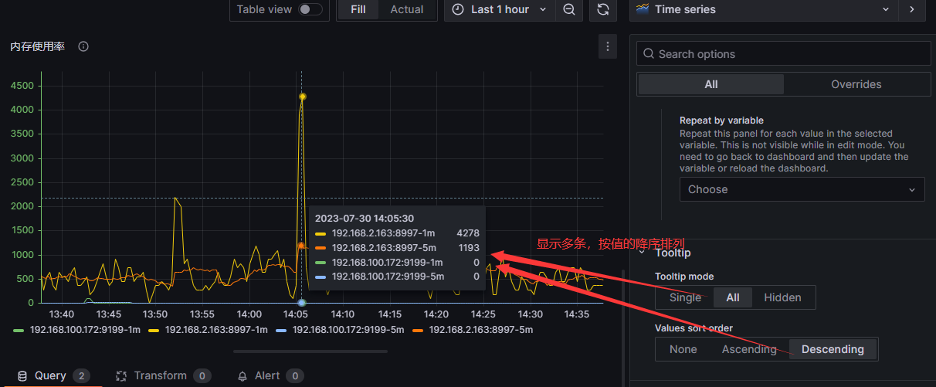Click the orange data point at 1193
The height and width of the screenshot is (387, 936).
tap(301, 246)
